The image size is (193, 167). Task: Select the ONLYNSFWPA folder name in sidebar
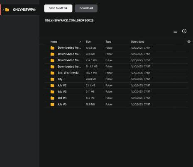(x=24, y=10)
